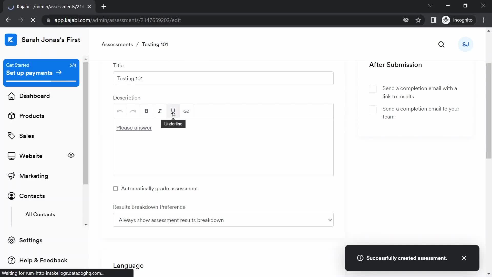
Task: Click the Redo icon
Action: point(134,111)
